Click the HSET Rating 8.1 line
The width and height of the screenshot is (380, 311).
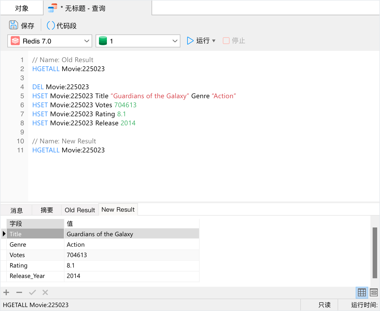pos(79,114)
